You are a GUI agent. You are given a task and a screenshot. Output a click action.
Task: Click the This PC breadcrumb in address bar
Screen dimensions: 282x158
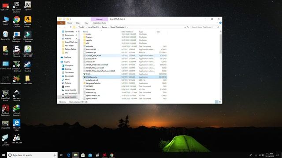[x=82, y=27]
